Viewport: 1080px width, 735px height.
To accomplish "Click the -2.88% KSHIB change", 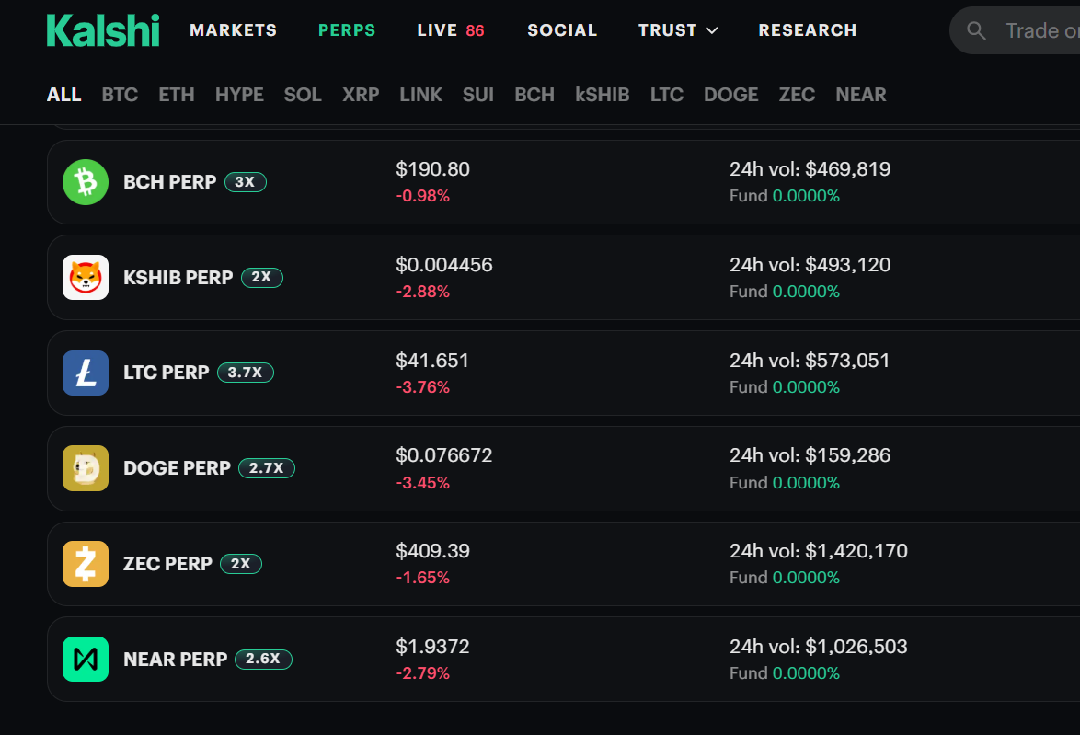I will coord(423,293).
